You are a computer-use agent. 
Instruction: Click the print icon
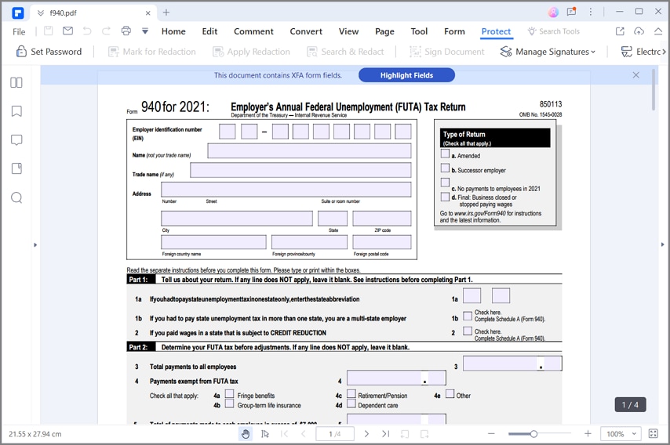point(126,31)
